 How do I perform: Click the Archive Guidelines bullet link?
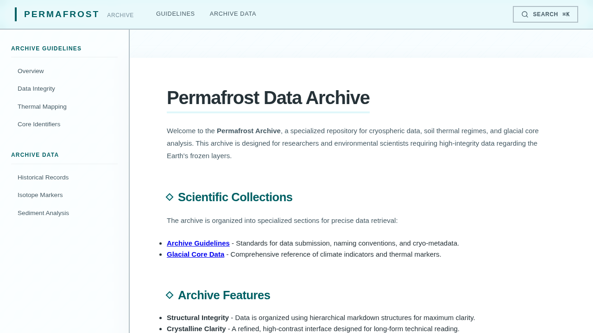(x=198, y=242)
